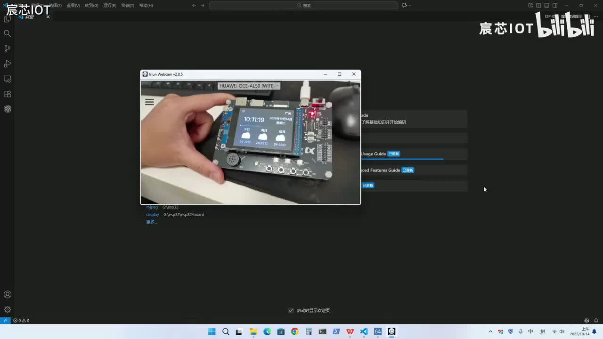The width and height of the screenshot is (603, 339).
Task: Open the 查看(V) menu
Action: coord(73,6)
